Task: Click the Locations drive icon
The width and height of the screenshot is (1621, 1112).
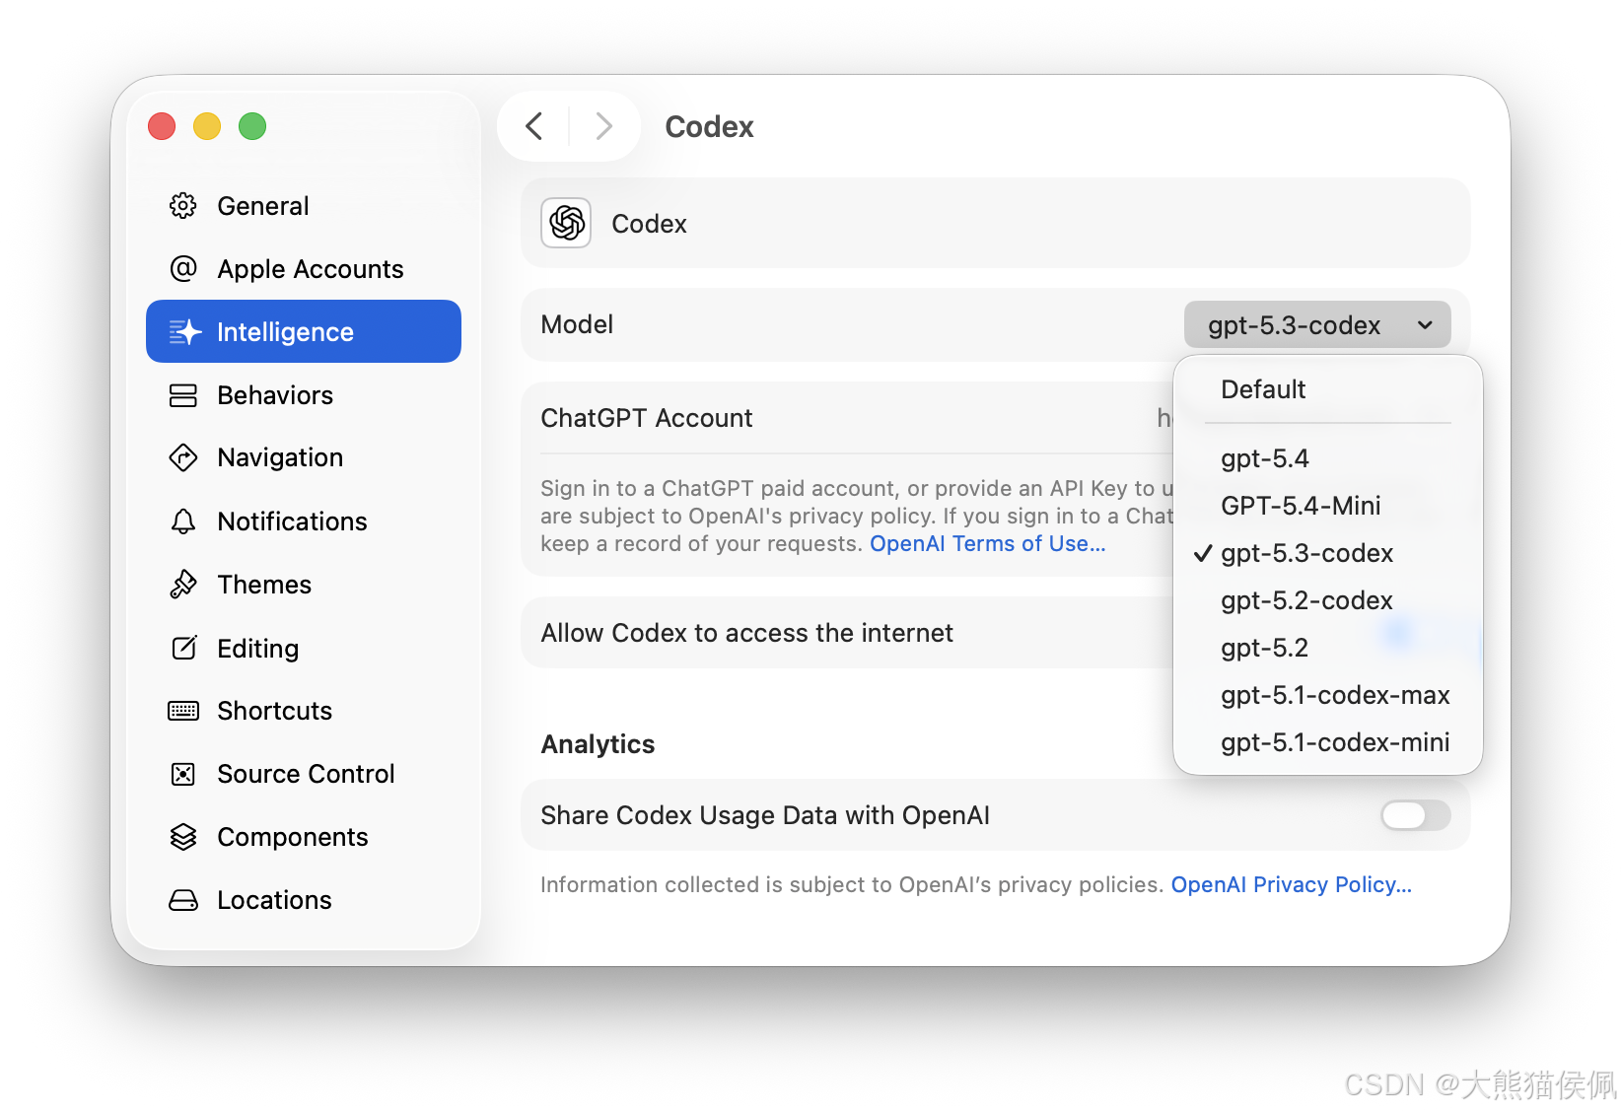Action: coord(183,900)
